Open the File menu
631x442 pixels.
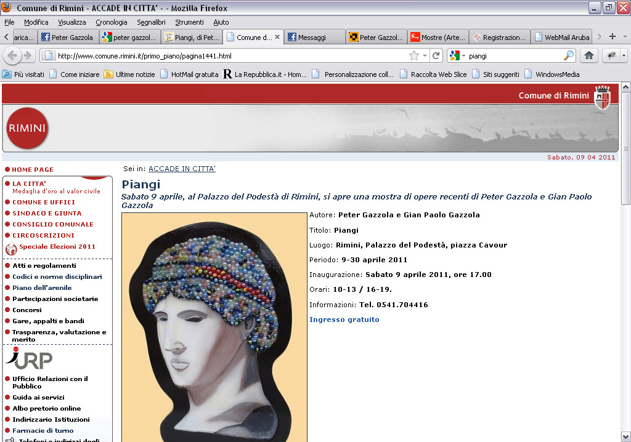coord(9,22)
